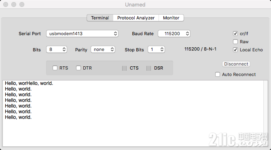This screenshot has width=271, height=150.
Task: Open the Protocol Analyzer tab
Action: tap(136, 18)
